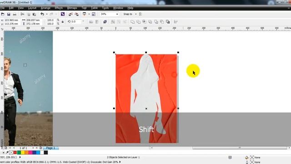The height and width of the screenshot is (164, 291).
Task: Open the Text menu
Action: pos(84,8)
